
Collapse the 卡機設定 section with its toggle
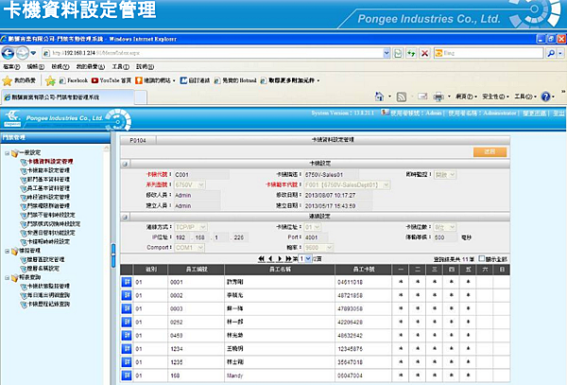(125, 164)
